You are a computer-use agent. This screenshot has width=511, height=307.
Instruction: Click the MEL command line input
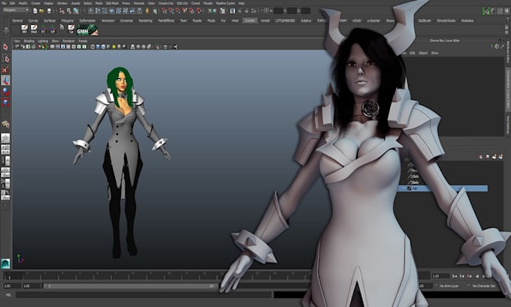(144, 295)
